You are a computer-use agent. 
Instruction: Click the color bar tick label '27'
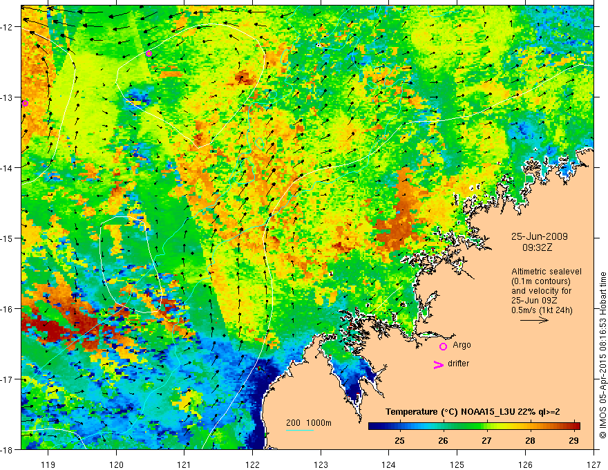coord(486,440)
